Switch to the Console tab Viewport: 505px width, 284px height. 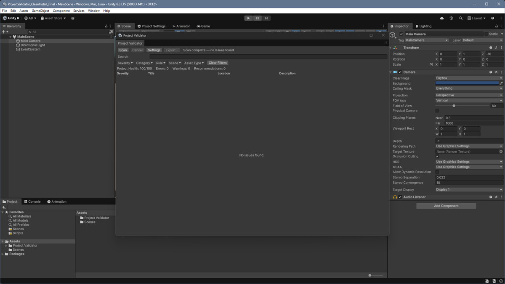coord(32,202)
